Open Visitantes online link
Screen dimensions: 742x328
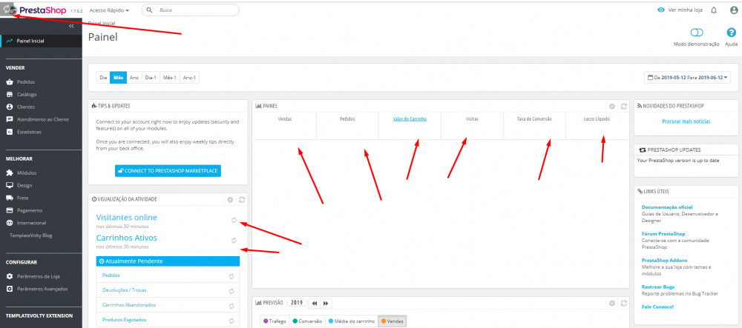[x=126, y=218]
